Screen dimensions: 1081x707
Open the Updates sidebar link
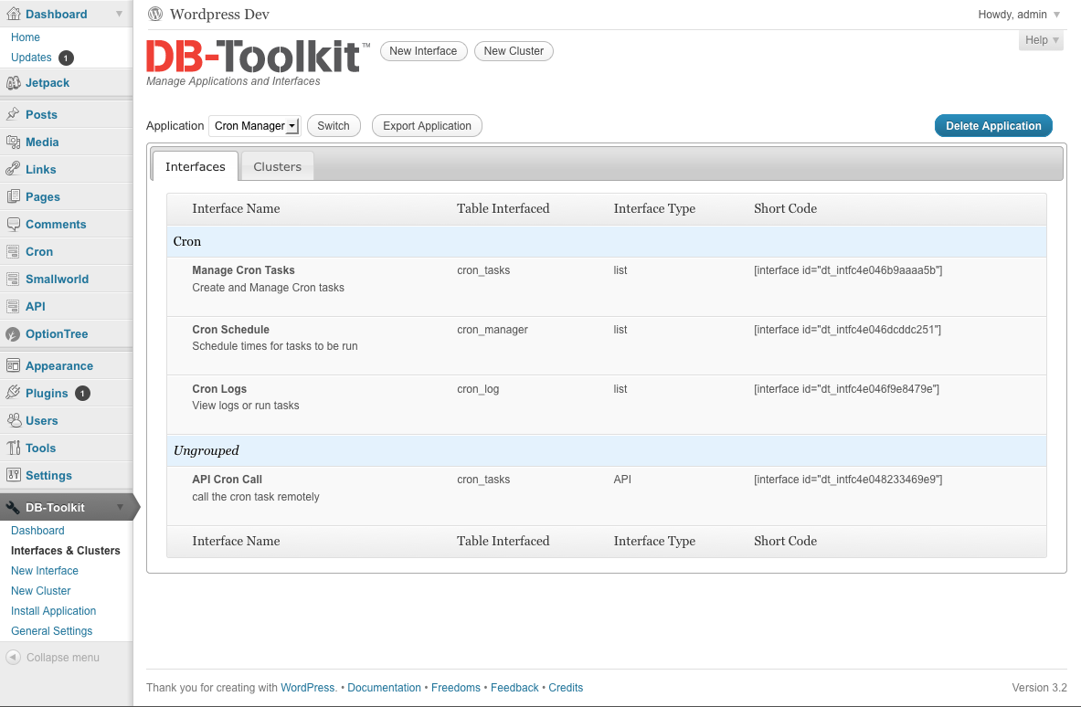(31, 58)
